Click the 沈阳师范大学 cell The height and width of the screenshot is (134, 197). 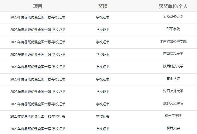173,91
